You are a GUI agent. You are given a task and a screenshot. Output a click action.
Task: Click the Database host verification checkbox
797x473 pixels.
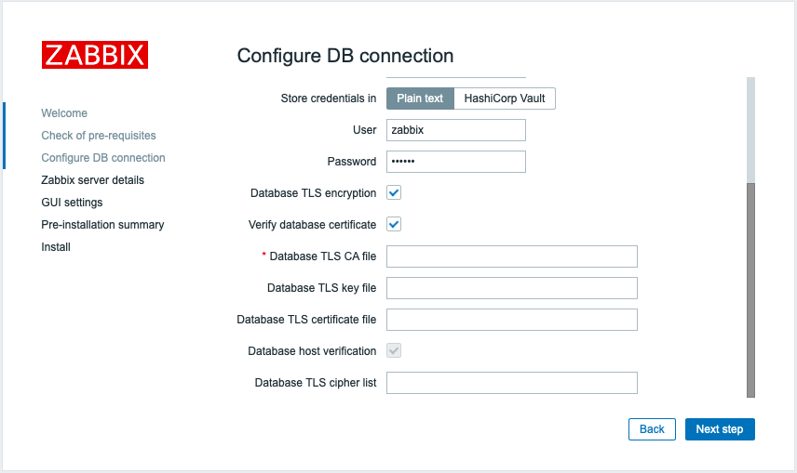(x=394, y=350)
